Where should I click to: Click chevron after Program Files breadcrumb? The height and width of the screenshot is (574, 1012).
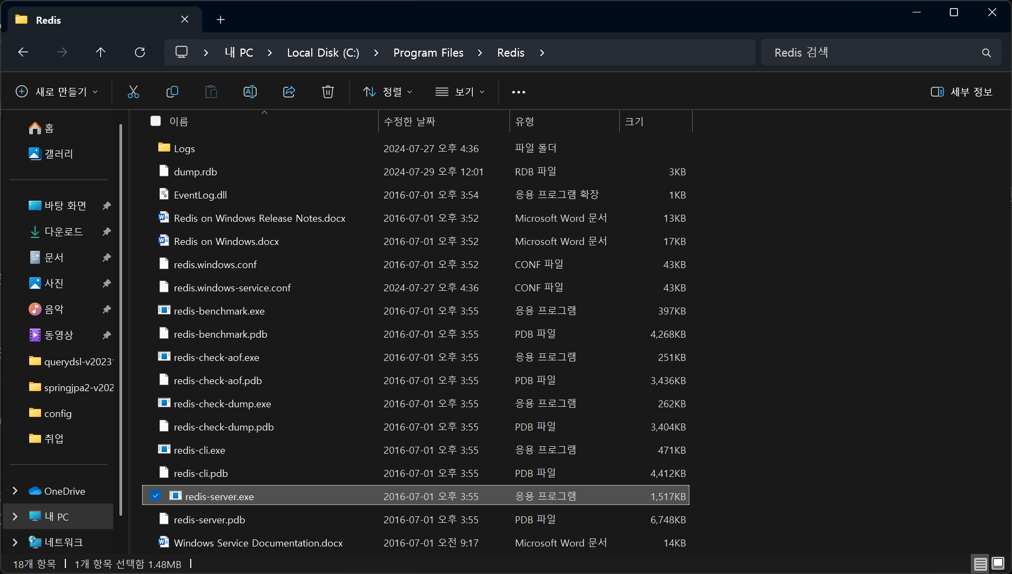pos(480,53)
